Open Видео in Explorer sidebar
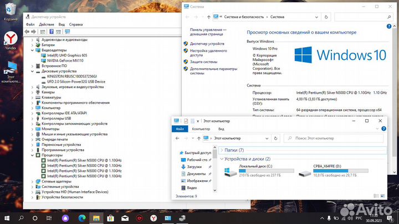Screen dimensions: 399x224 tap(189, 188)
